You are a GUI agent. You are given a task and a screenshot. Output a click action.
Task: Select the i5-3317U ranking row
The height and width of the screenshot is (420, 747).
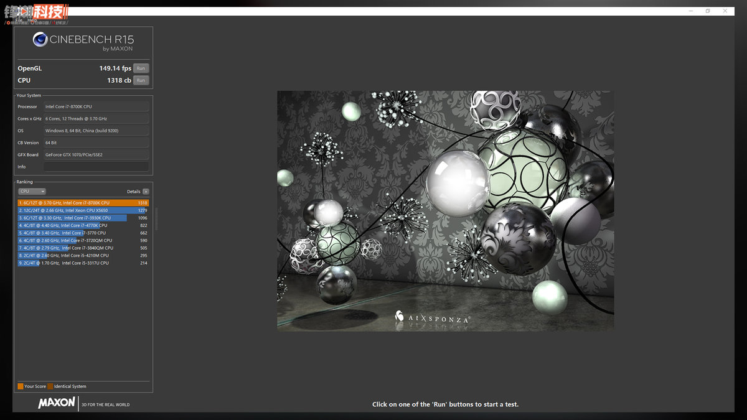coord(83,263)
